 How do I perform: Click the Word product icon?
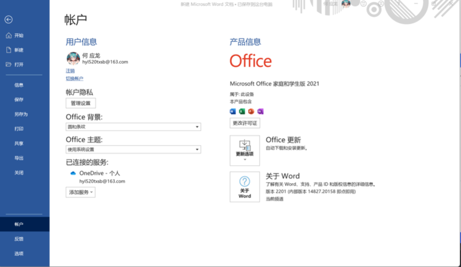coord(233,111)
